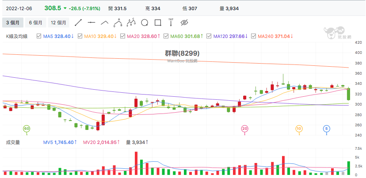Uncheck the MA5 moving average checkbox

click(x=39, y=36)
